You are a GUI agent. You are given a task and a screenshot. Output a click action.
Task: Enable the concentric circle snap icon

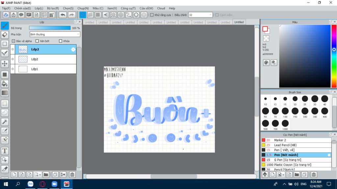pyautogui.click(x=121, y=15)
